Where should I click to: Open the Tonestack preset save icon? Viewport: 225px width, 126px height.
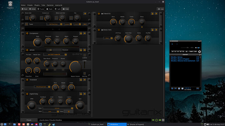pyautogui.click(x=81, y=80)
